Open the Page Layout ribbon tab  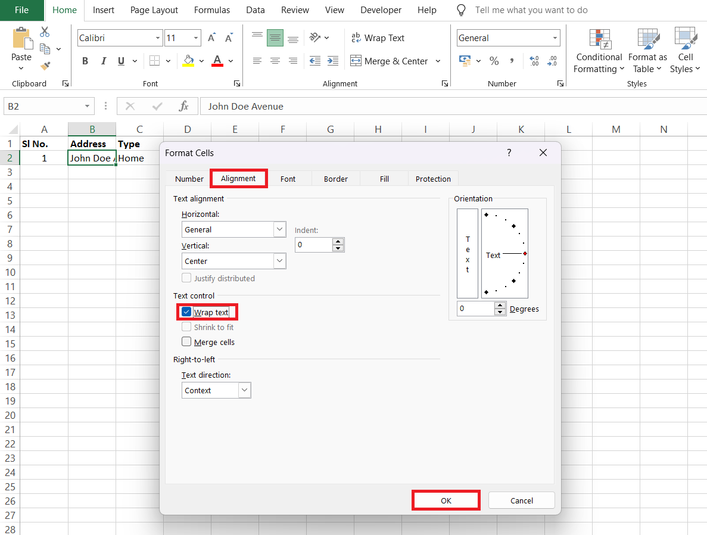tap(154, 10)
